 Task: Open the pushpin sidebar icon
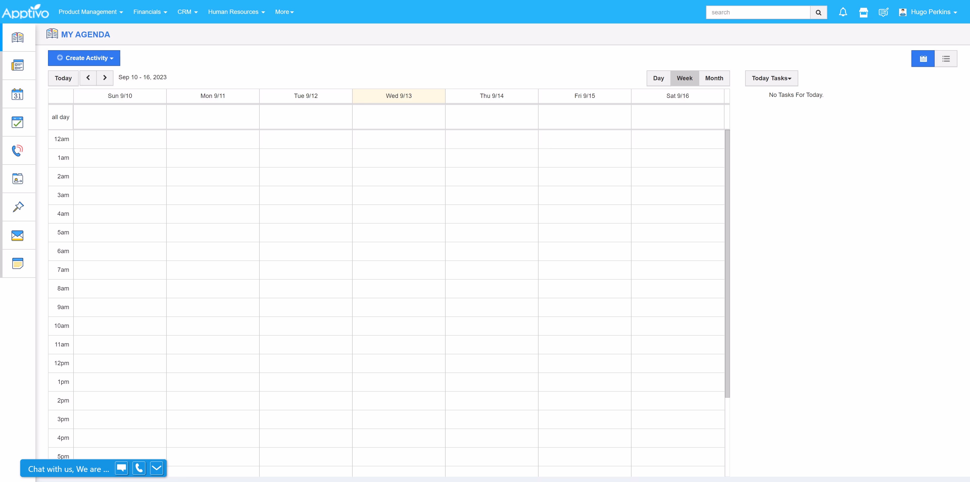(17, 207)
